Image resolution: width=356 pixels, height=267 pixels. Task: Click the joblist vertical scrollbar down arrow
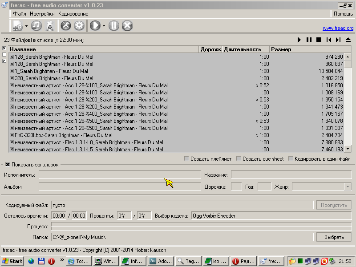point(348,149)
